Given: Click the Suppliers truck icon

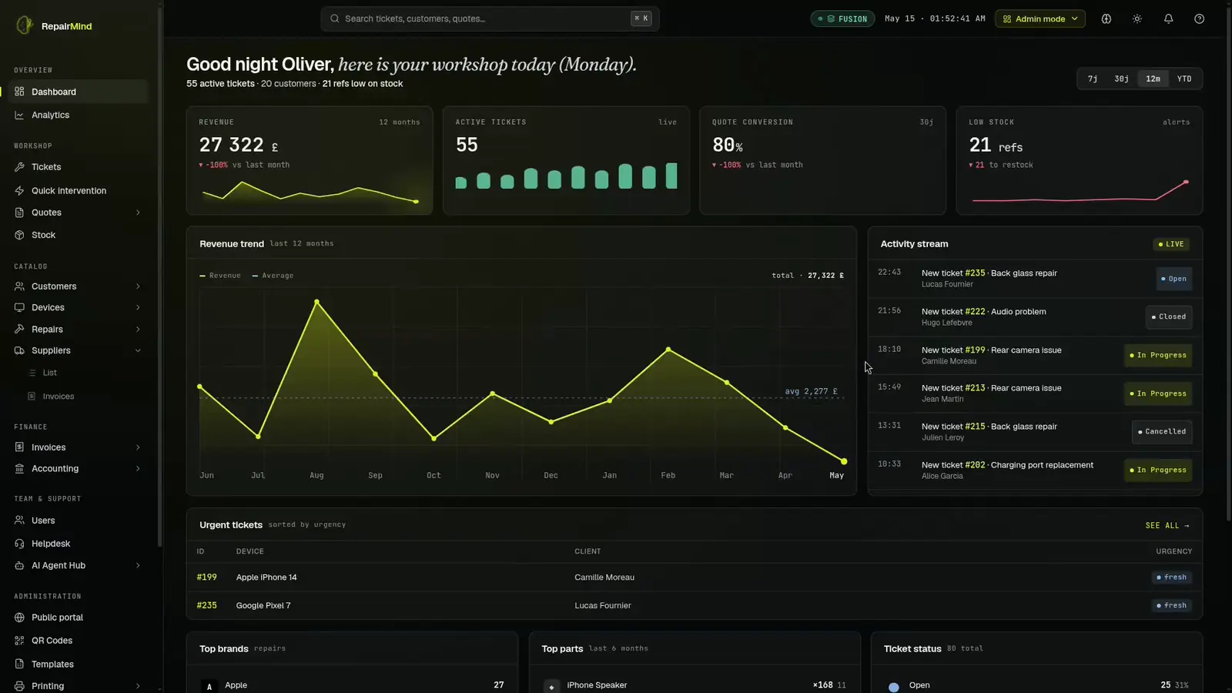Looking at the screenshot, I should click(x=19, y=350).
